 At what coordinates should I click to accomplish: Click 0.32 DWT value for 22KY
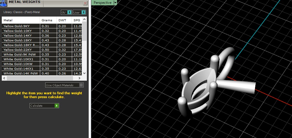click(x=62, y=50)
